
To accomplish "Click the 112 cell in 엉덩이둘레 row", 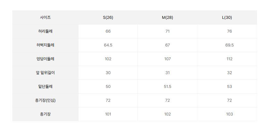I will coord(229,59).
